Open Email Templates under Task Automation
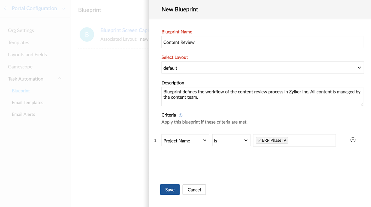 coord(28,103)
